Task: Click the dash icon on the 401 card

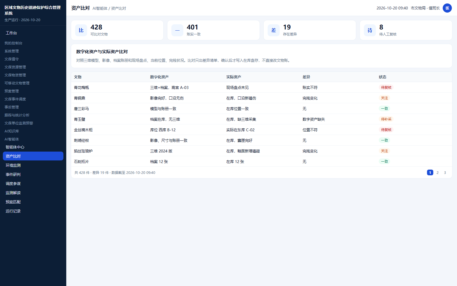Action: (x=177, y=30)
